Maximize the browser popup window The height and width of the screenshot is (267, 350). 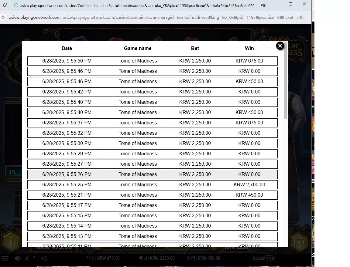(x=290, y=4)
